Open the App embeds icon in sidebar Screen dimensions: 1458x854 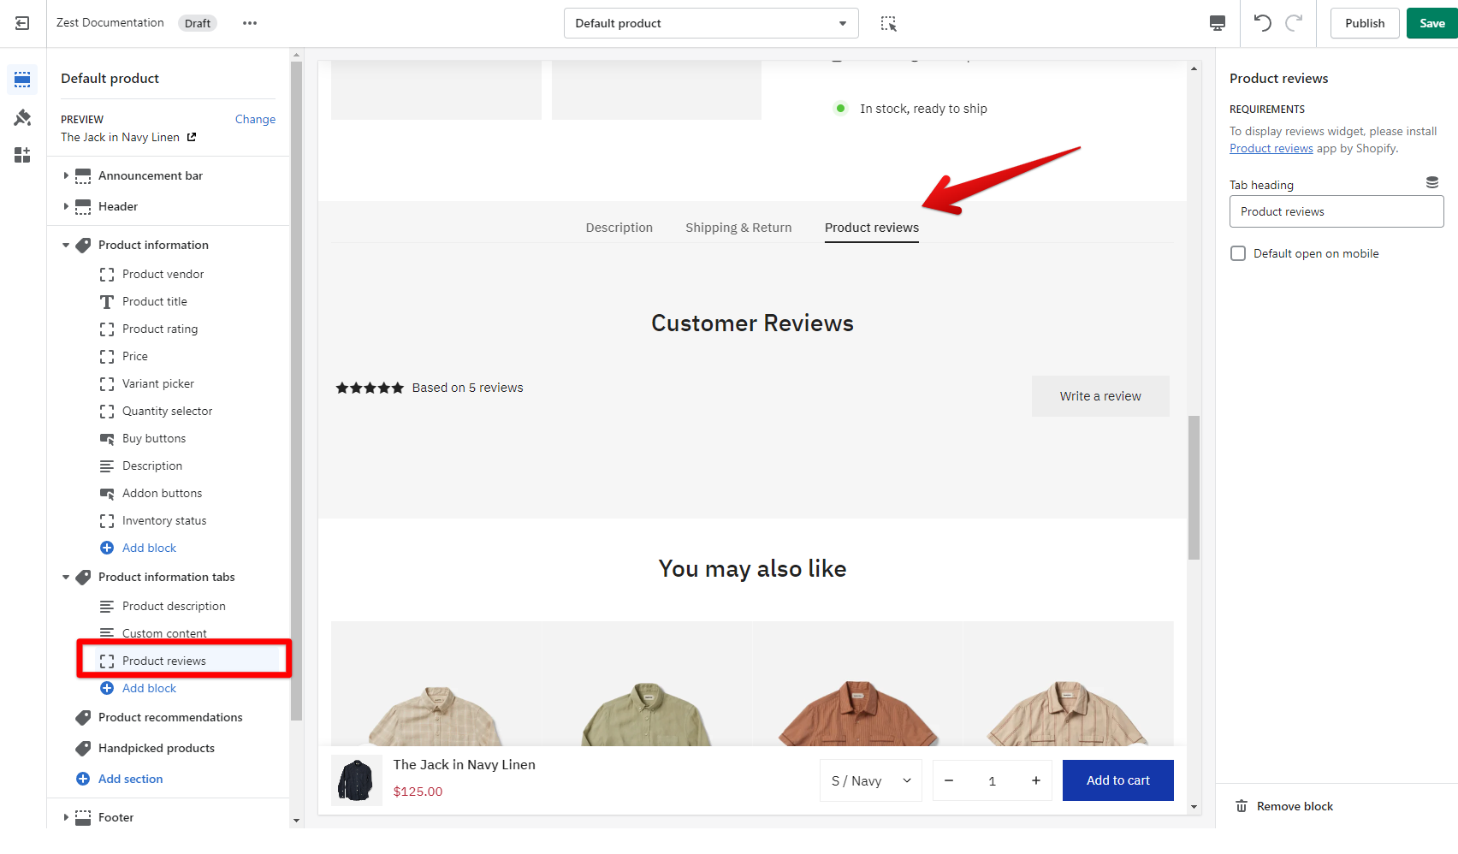(22, 155)
